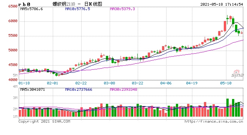Click the price MA5:5786.6 indicator

coord(31,9)
